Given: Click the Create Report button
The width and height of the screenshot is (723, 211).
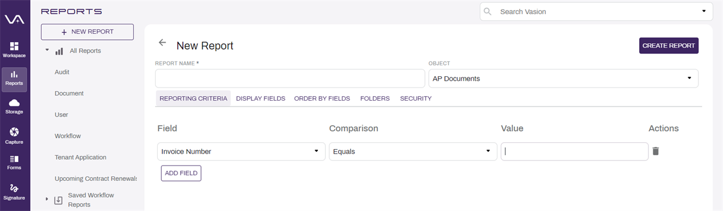Looking at the screenshot, I should click(669, 45).
